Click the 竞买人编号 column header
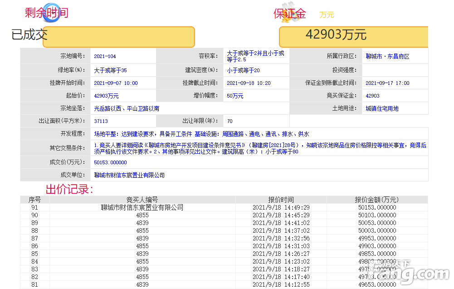Image resolution: width=454 pixels, height=289 pixels. pos(142,200)
